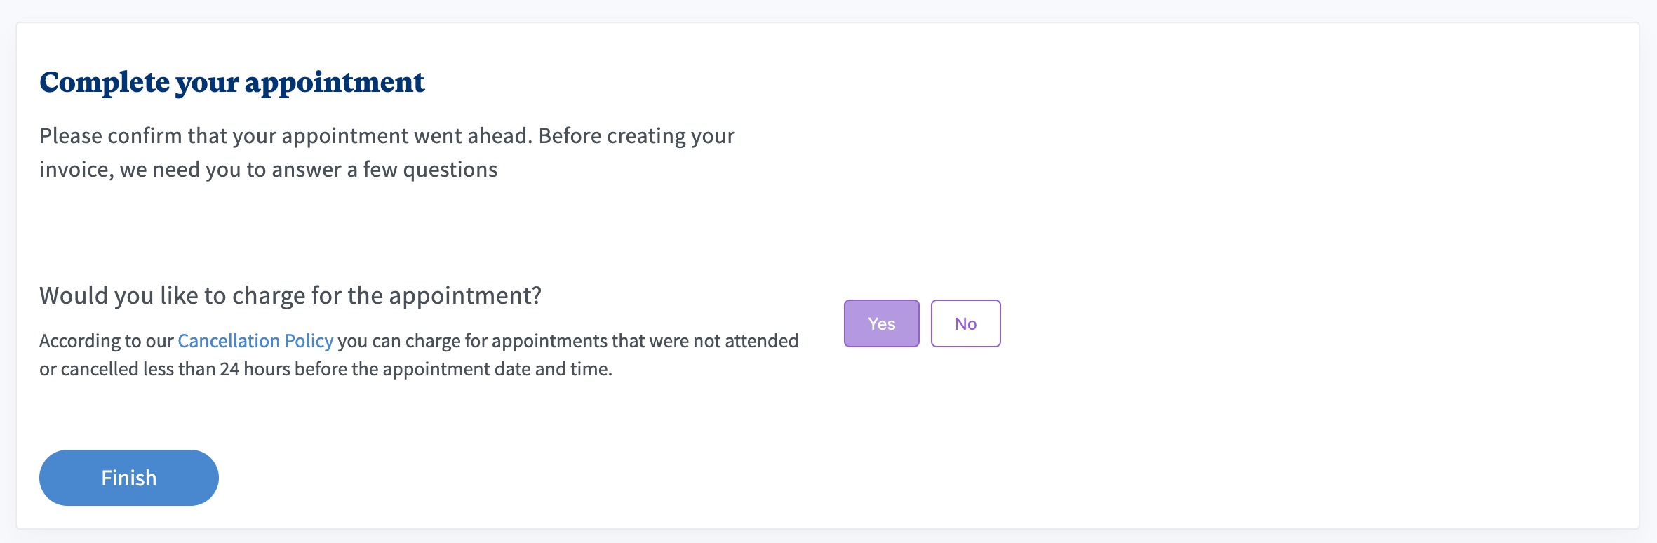View the Cancellation Policy
1657x543 pixels.
click(x=255, y=341)
